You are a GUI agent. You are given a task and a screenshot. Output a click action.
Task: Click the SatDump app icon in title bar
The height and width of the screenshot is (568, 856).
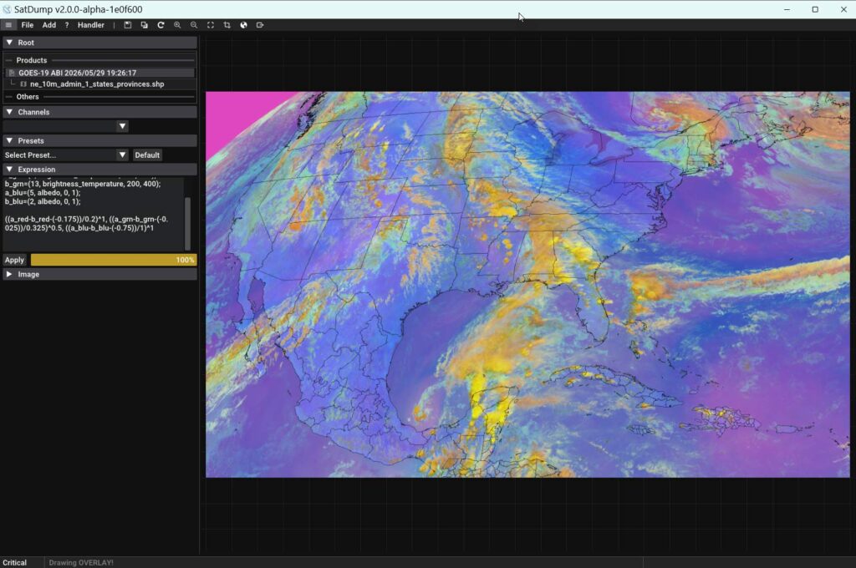(7, 9)
